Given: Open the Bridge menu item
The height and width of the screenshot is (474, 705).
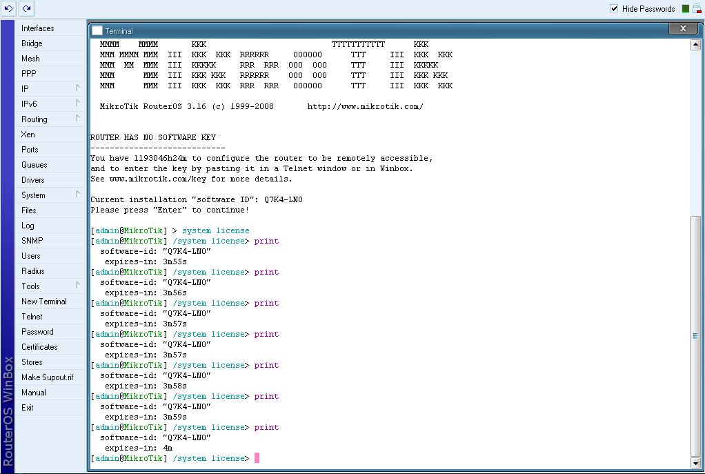Looking at the screenshot, I should (51, 43).
